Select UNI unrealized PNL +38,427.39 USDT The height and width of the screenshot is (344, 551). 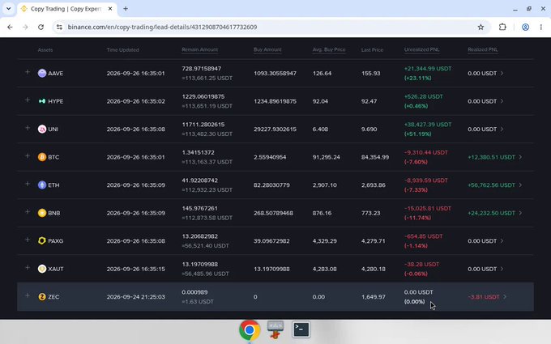click(x=428, y=125)
